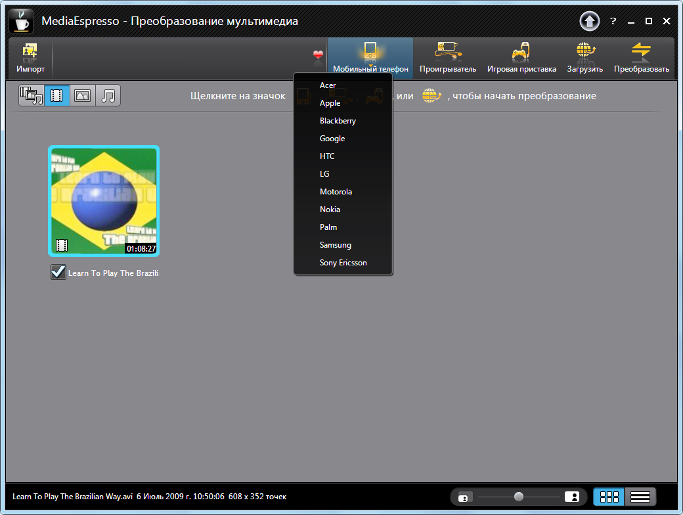
Task: Switch to list view mode
Action: [640, 497]
